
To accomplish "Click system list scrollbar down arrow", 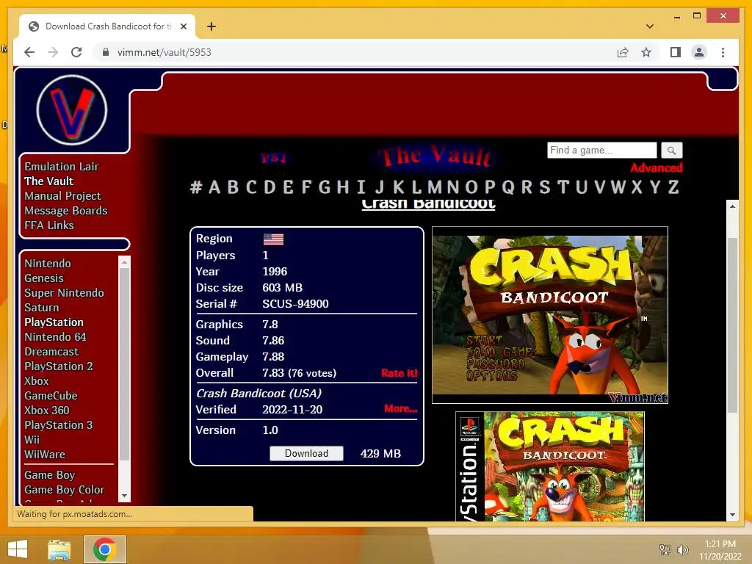I will (x=124, y=496).
